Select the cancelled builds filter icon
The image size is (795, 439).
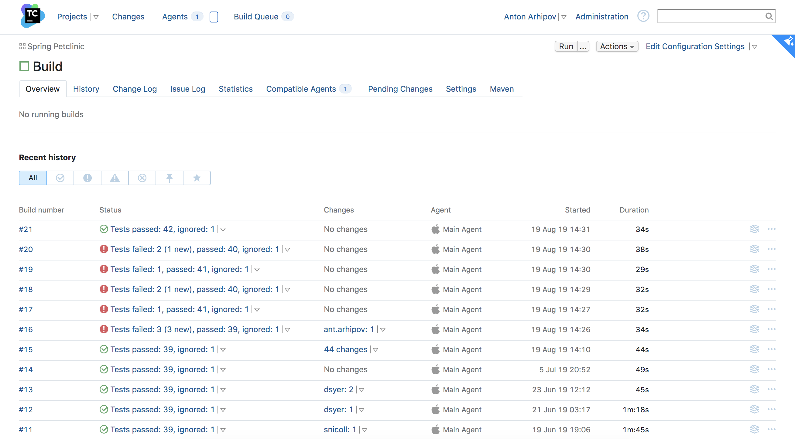[x=142, y=177]
